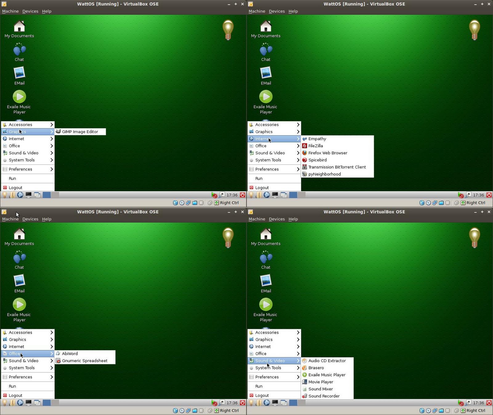Launch FileZilla from the Internet submenu

[x=337, y=146]
